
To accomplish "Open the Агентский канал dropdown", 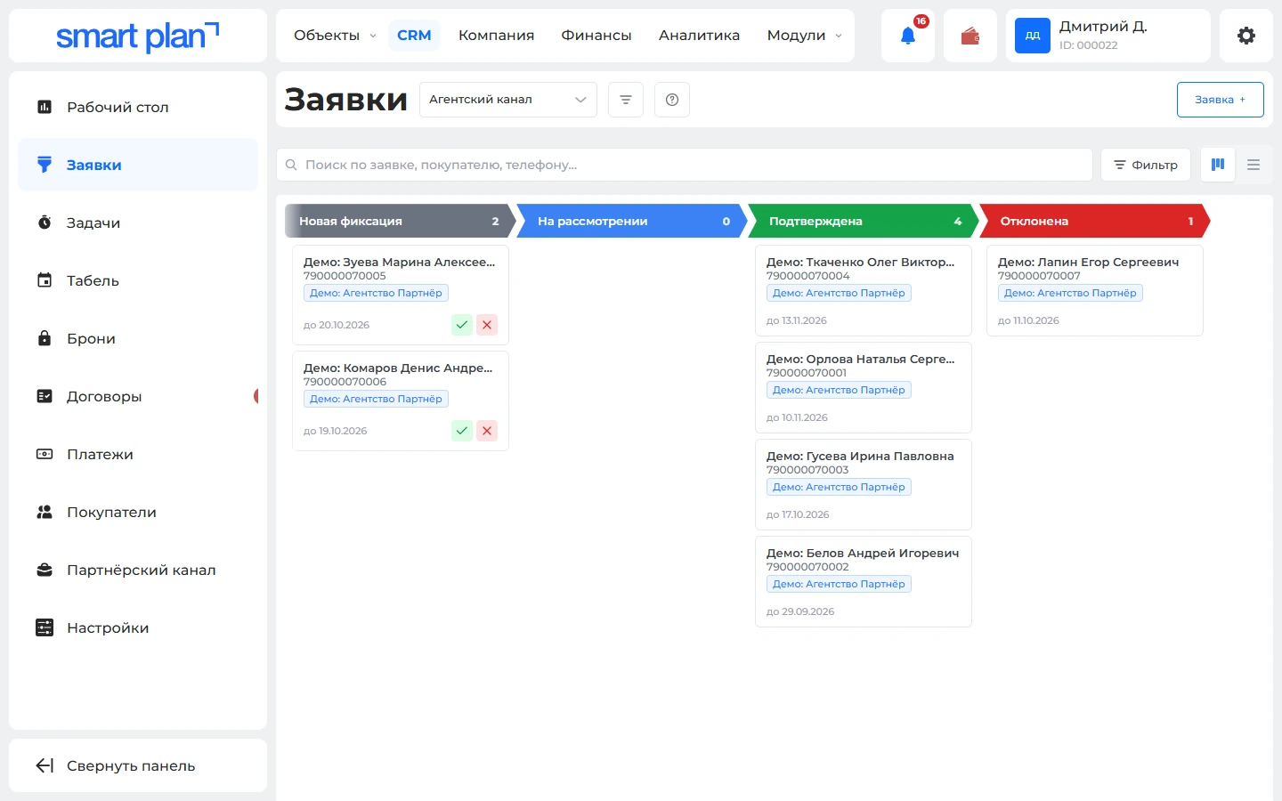I will (x=508, y=100).
